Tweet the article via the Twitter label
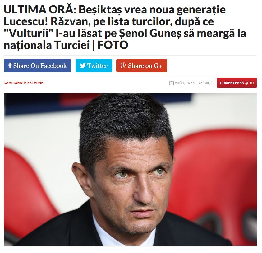The width and height of the screenshot is (262, 253). (97, 66)
